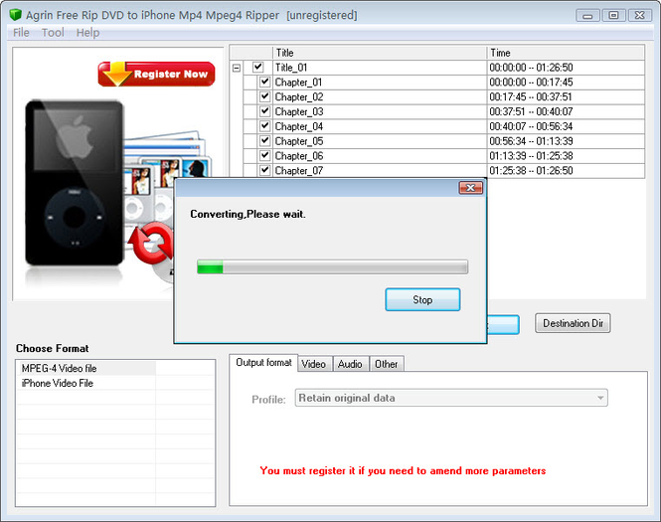661x522 pixels.
Task: Open the Tool menu
Action: [x=53, y=33]
